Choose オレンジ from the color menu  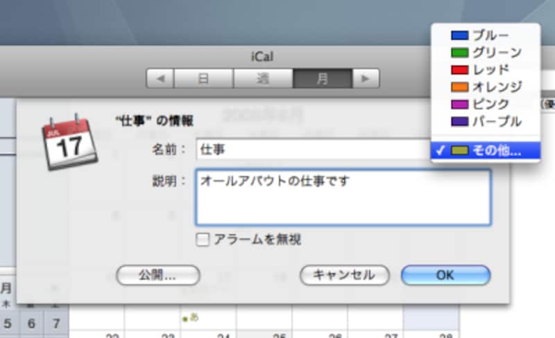point(485,87)
